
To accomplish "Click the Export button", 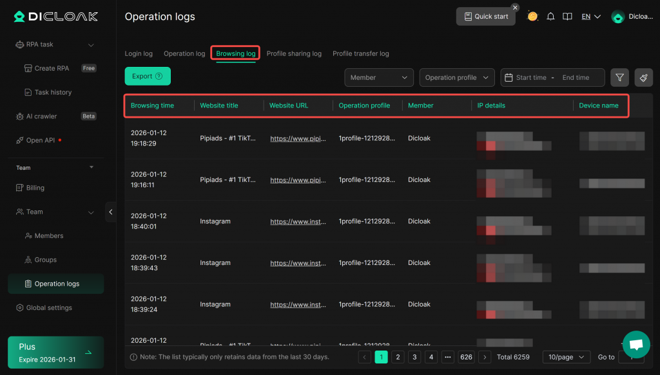I will [148, 76].
